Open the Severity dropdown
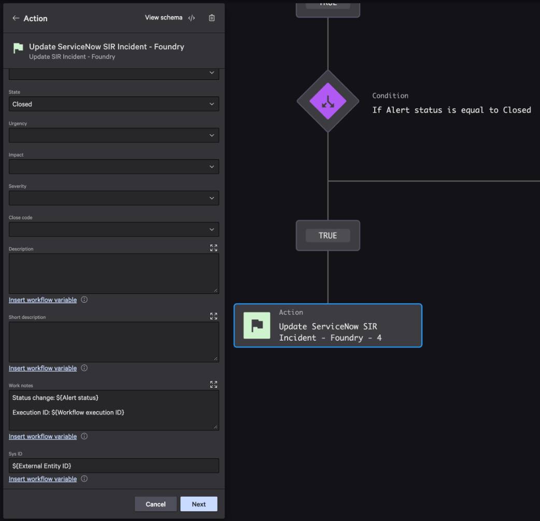540x521 pixels. [x=113, y=198]
